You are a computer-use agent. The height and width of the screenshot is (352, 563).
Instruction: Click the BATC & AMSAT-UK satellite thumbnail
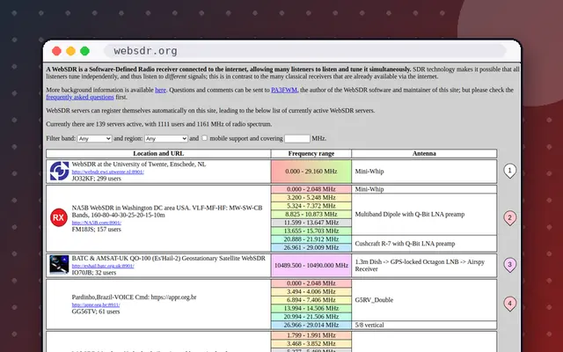[x=59, y=265]
